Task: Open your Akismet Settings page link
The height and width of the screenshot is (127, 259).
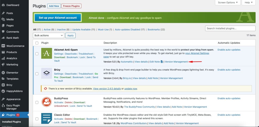Action: [x=156, y=55]
